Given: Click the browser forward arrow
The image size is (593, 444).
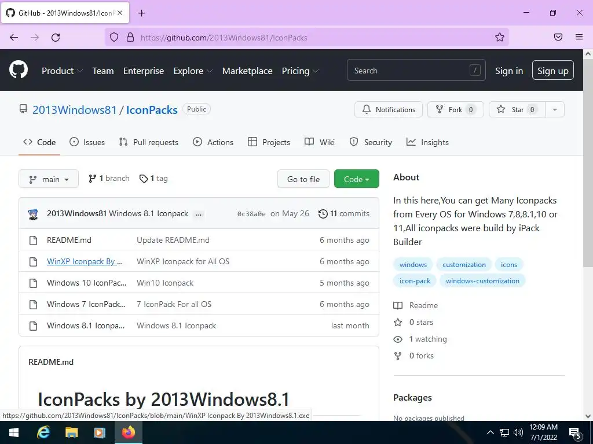Looking at the screenshot, I should point(35,38).
